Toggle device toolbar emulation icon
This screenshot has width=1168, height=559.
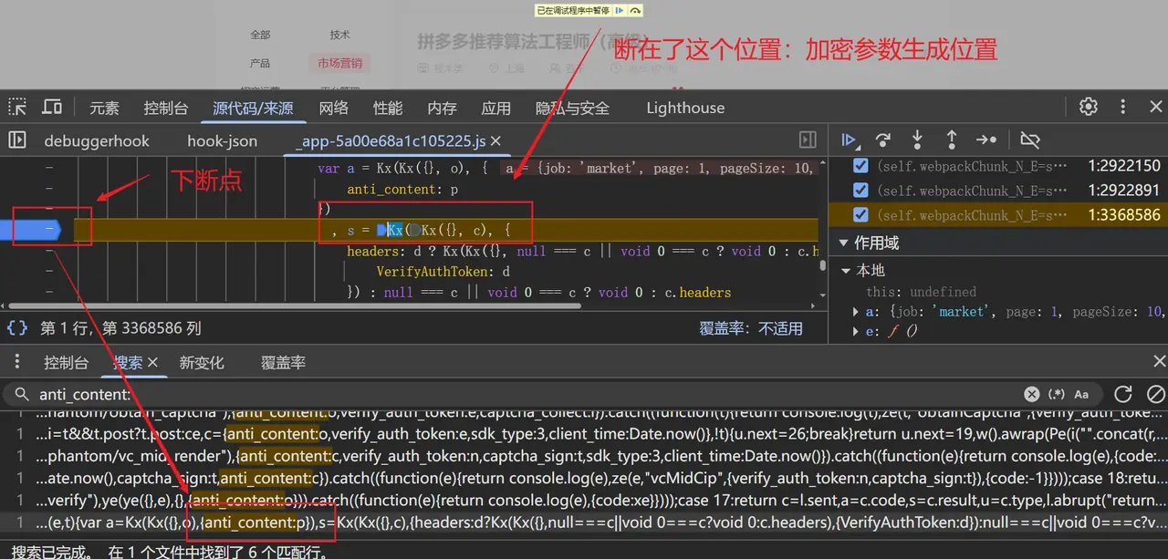click(x=52, y=107)
